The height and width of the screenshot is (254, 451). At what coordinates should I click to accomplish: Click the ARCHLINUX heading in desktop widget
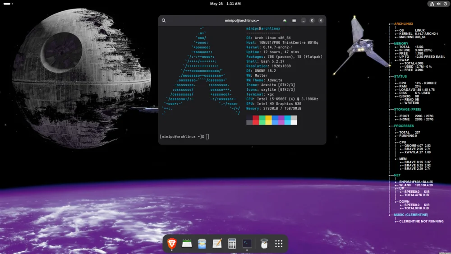click(x=404, y=24)
